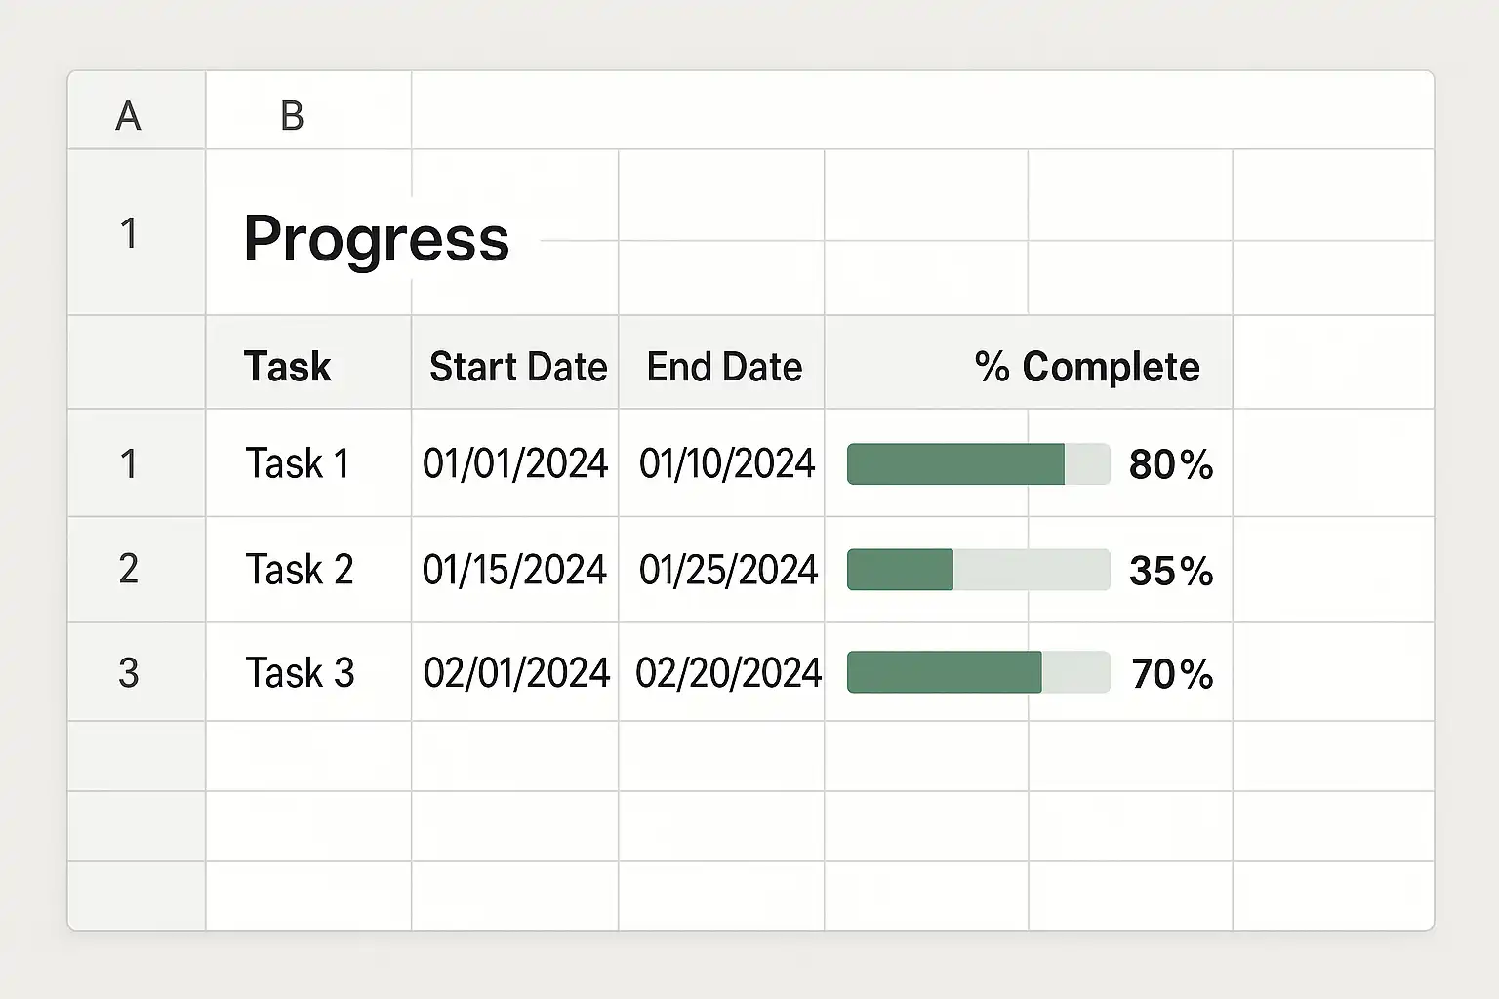
Task: Click the 70% progress bar
Action: [978, 672]
